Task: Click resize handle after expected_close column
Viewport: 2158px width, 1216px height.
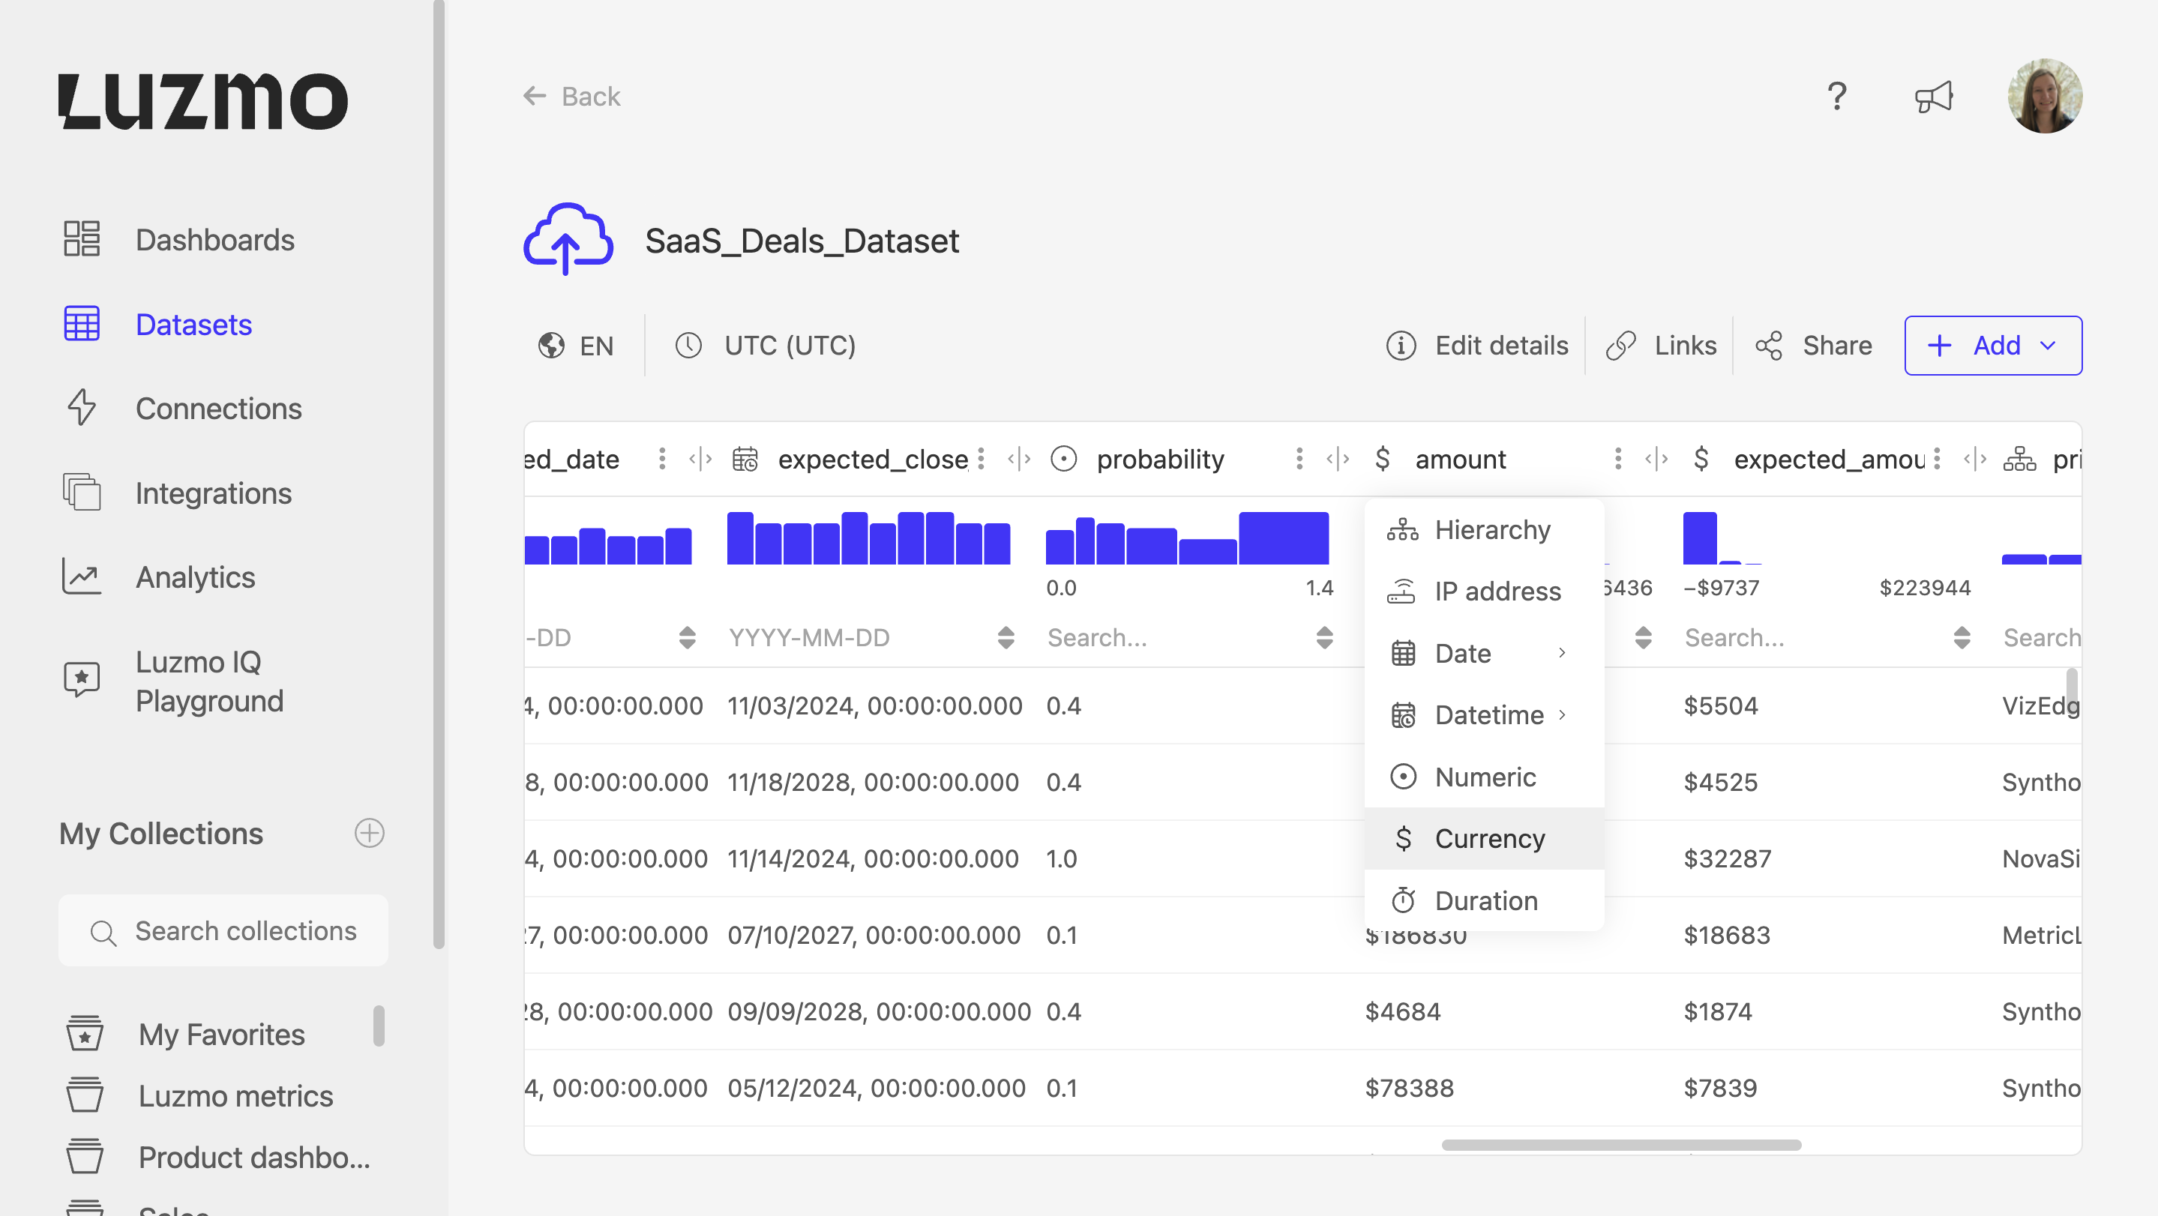Action: click(1019, 459)
